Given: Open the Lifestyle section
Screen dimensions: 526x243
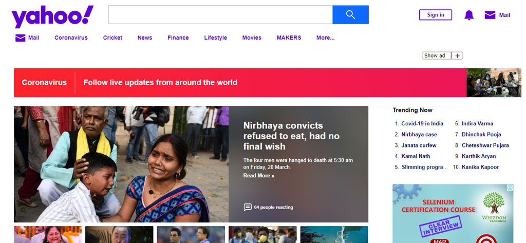Looking at the screenshot, I should click(x=216, y=38).
